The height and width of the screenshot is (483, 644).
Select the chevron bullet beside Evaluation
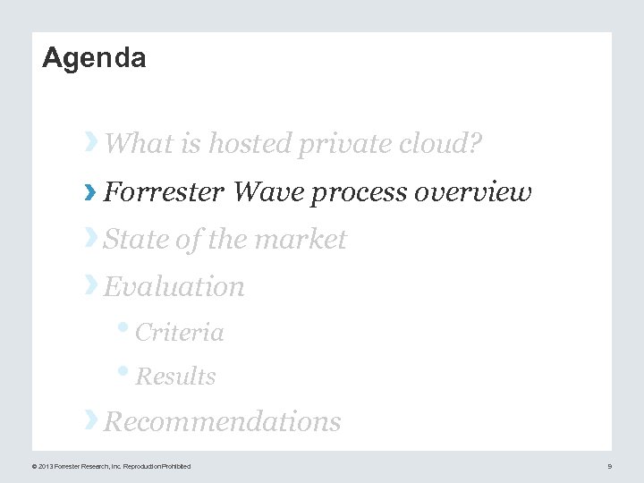tap(90, 284)
